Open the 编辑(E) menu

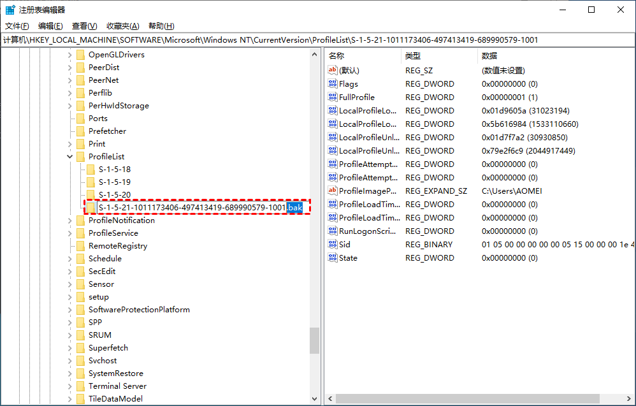[x=50, y=26]
